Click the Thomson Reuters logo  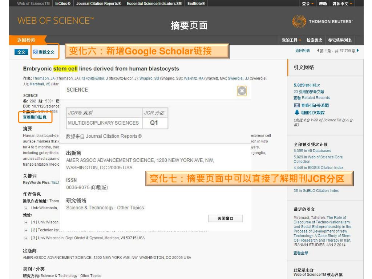(323, 21)
